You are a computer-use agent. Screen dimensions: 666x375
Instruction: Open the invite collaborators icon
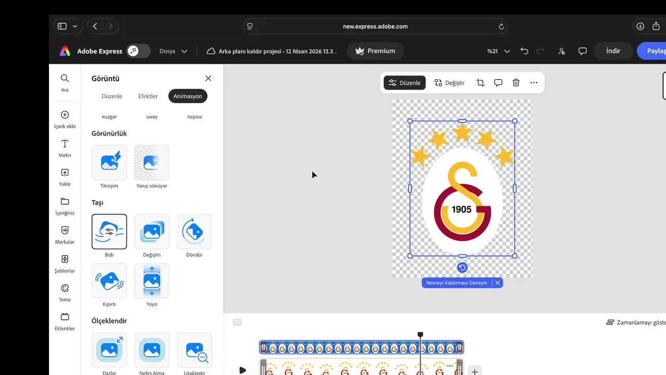561,51
